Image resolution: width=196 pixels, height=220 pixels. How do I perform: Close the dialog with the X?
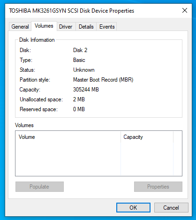coord(185,10)
